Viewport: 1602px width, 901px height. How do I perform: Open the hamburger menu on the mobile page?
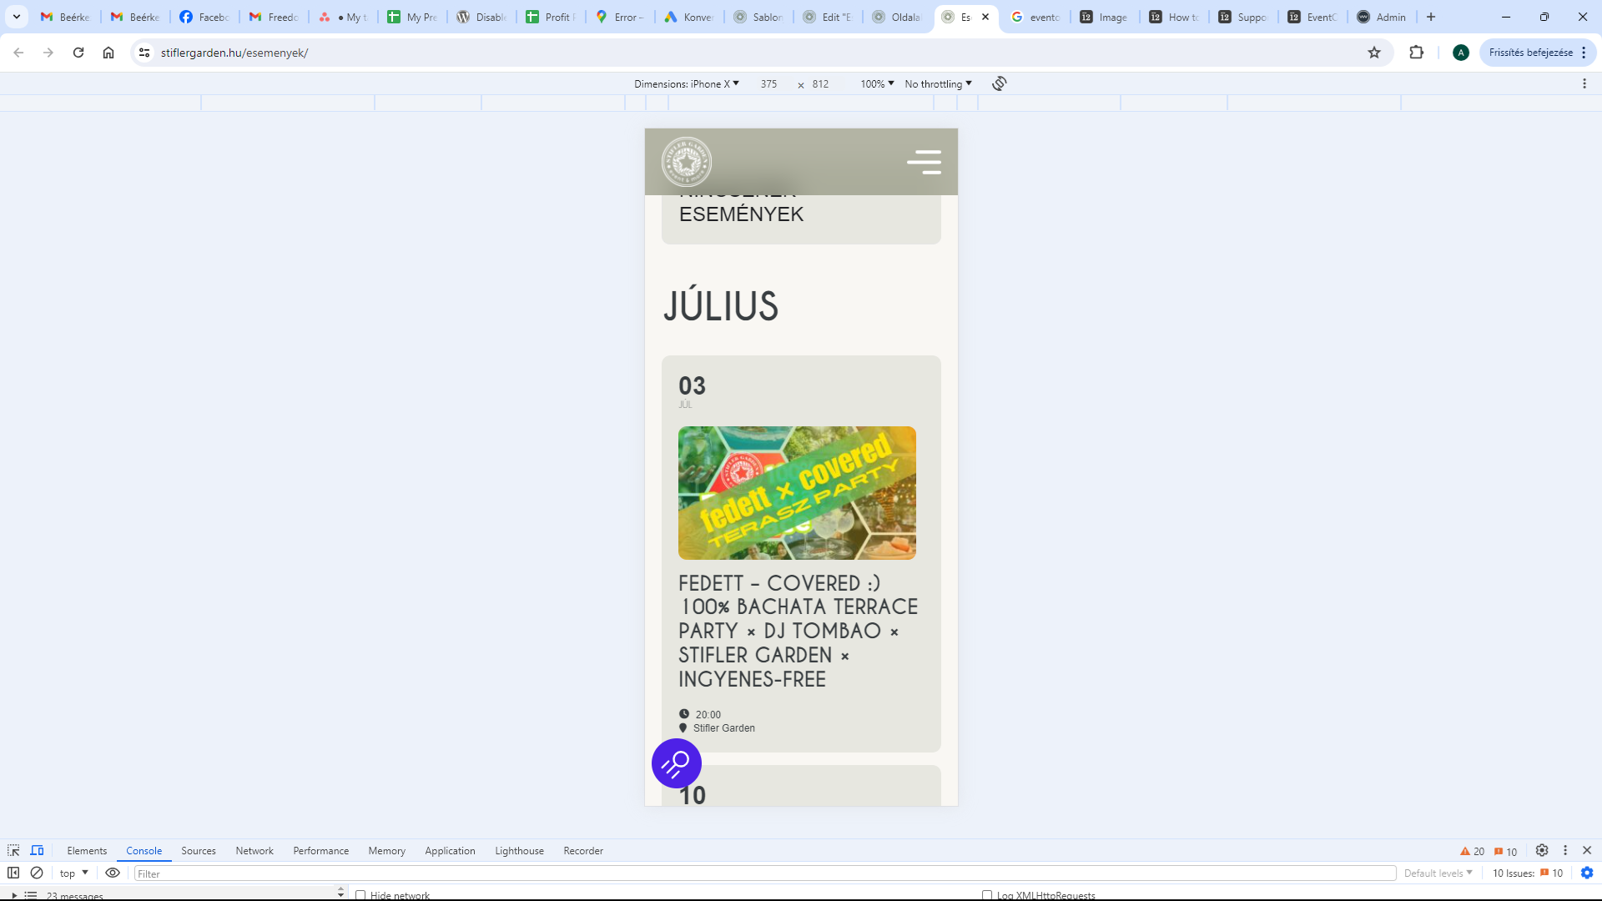pos(924,162)
